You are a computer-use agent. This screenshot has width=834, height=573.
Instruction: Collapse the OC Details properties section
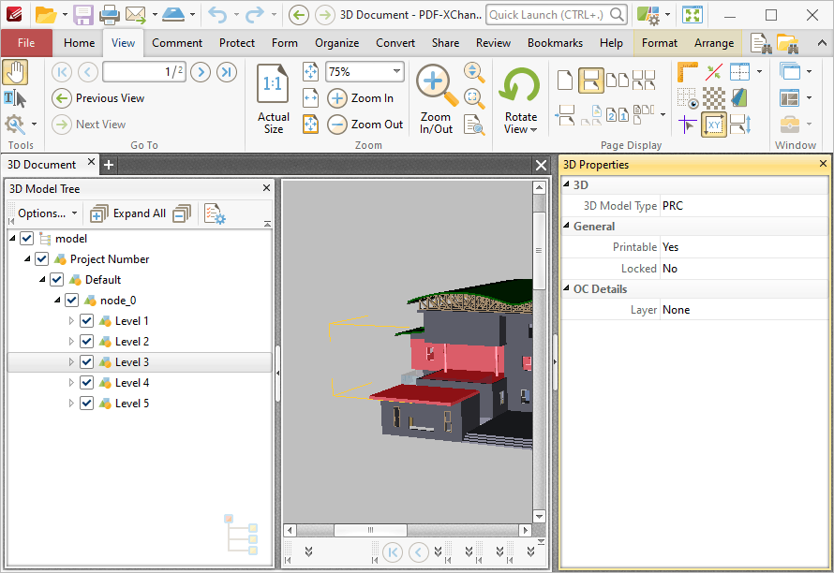click(566, 288)
